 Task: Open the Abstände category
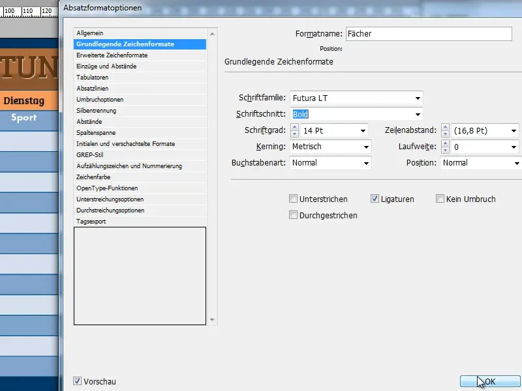point(140,122)
